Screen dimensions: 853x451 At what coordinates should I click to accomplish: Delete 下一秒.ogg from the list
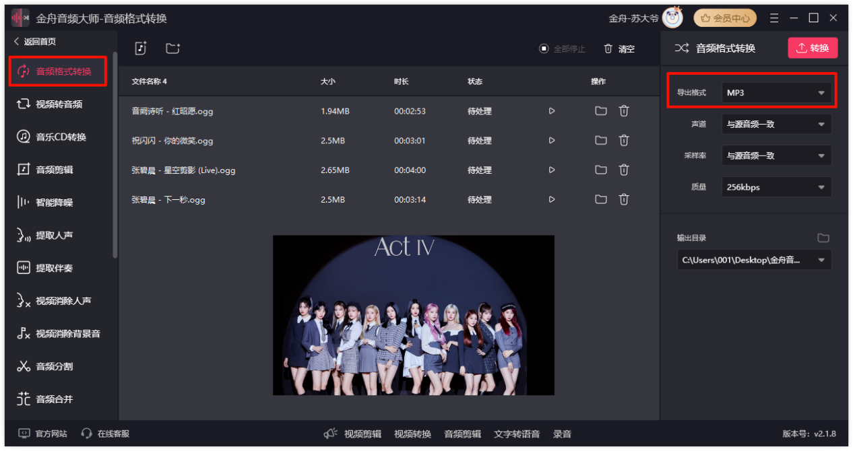[x=624, y=200]
